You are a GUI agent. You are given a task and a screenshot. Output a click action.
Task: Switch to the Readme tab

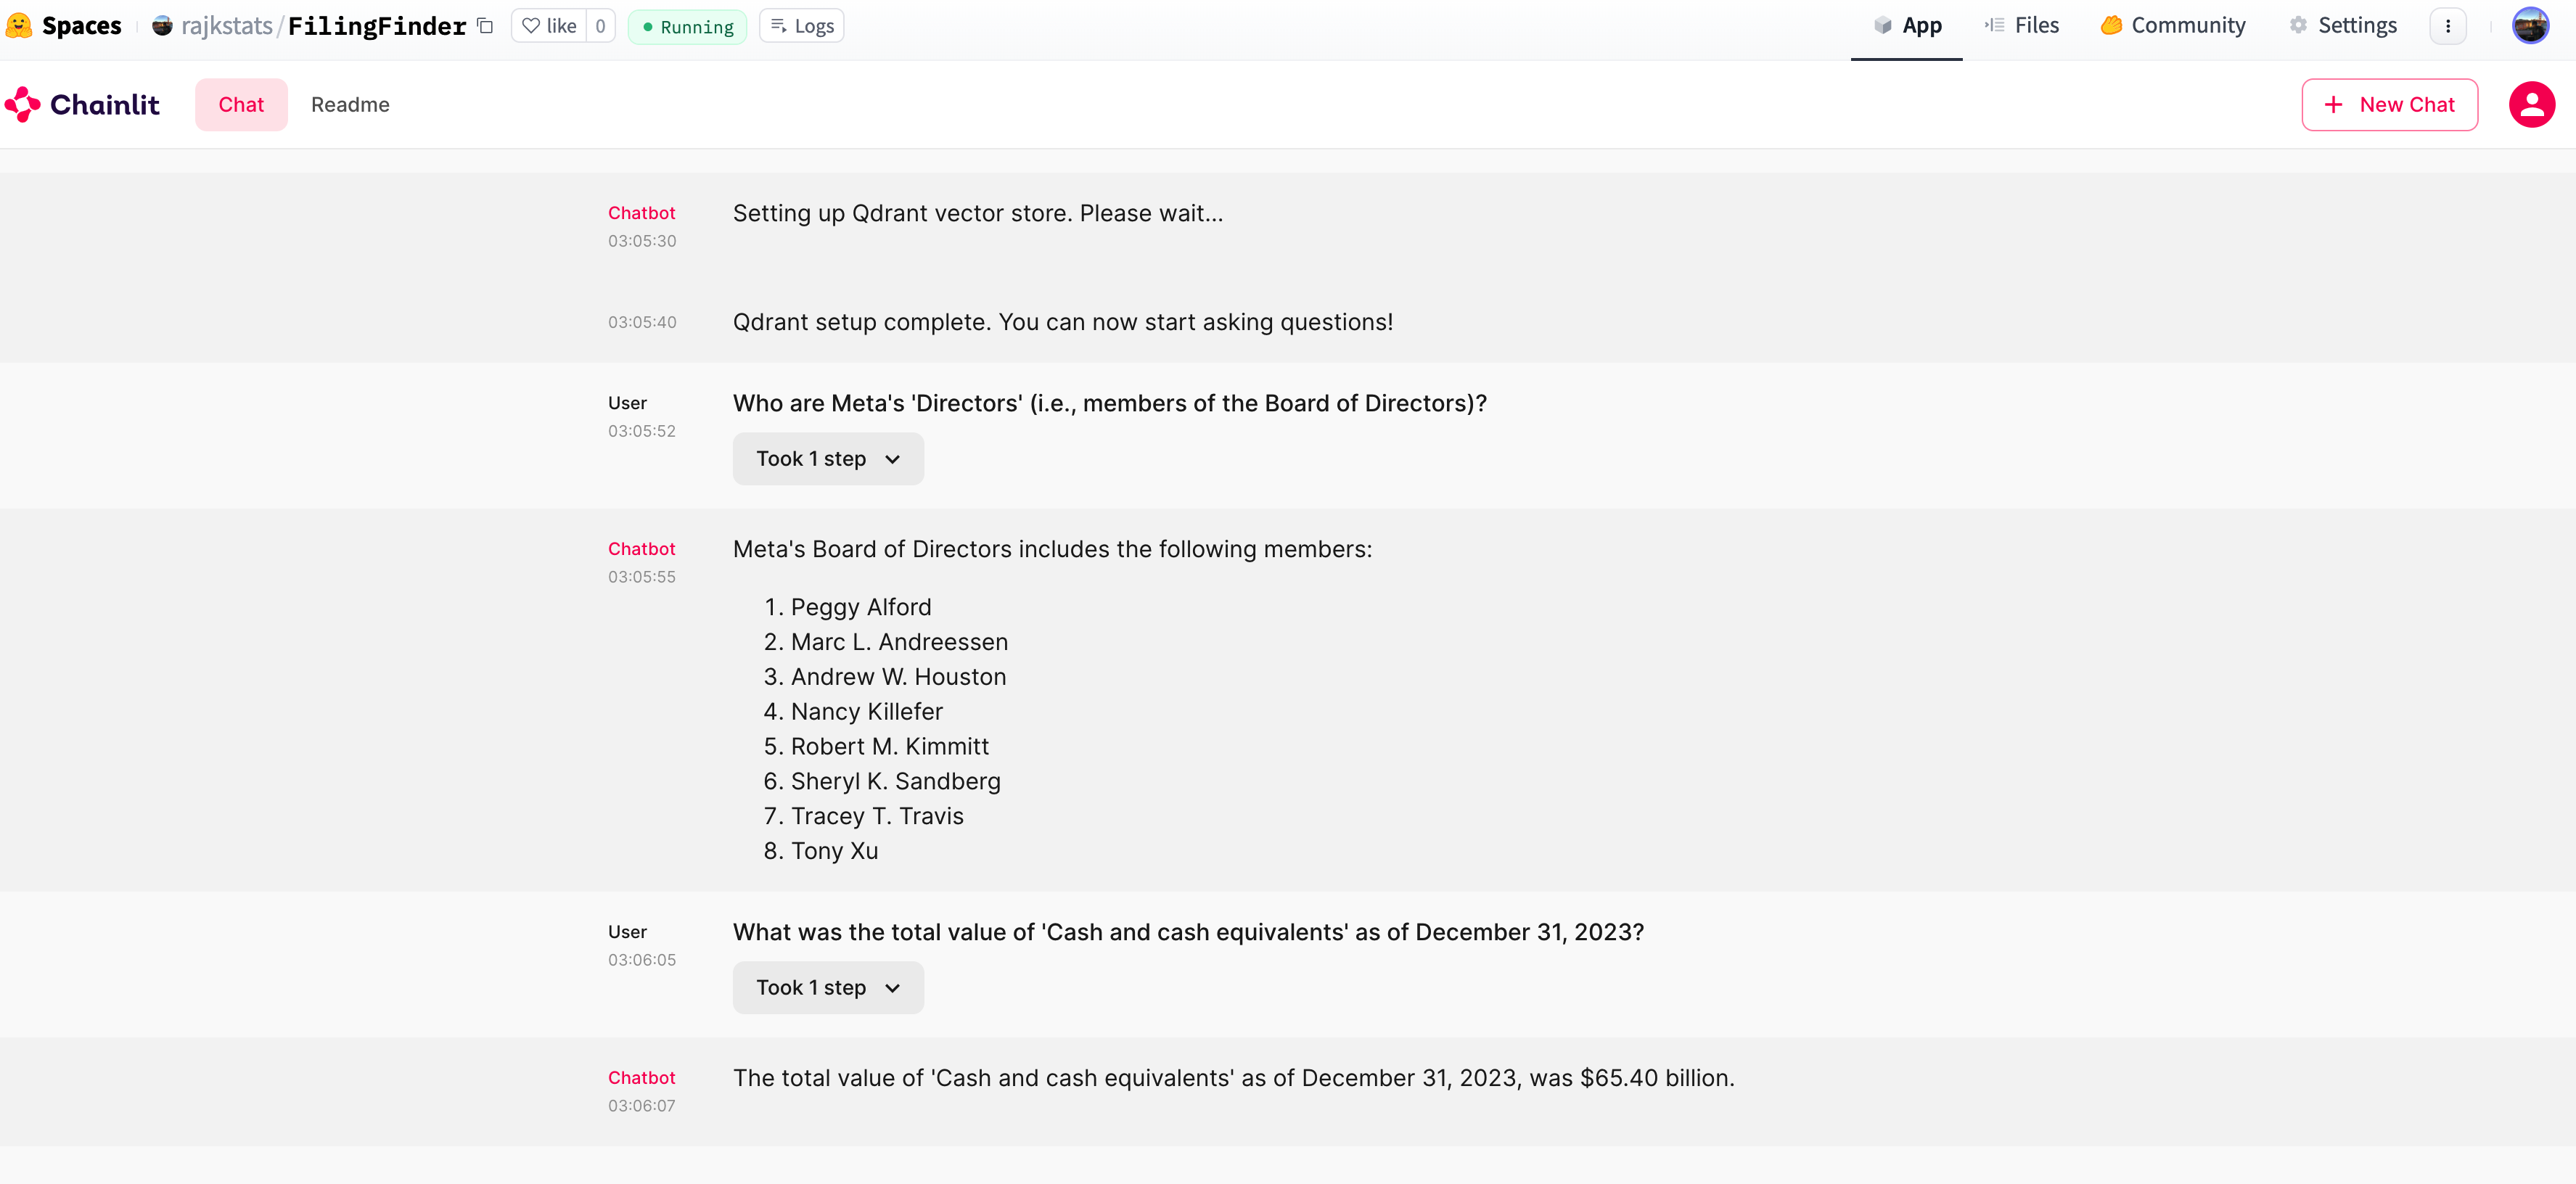(x=350, y=104)
